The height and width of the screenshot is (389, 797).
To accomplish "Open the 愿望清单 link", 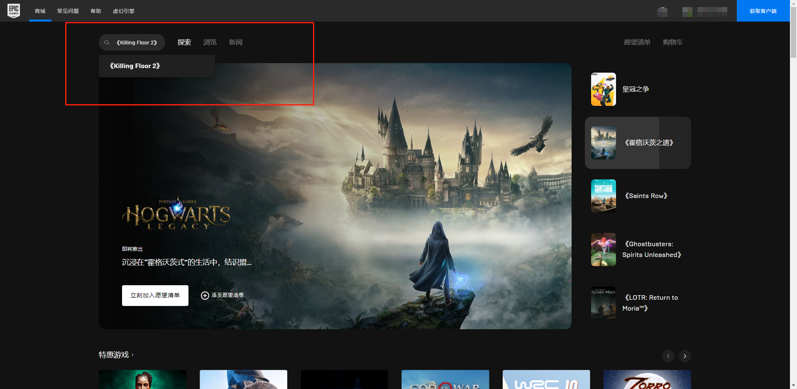I will coord(637,42).
